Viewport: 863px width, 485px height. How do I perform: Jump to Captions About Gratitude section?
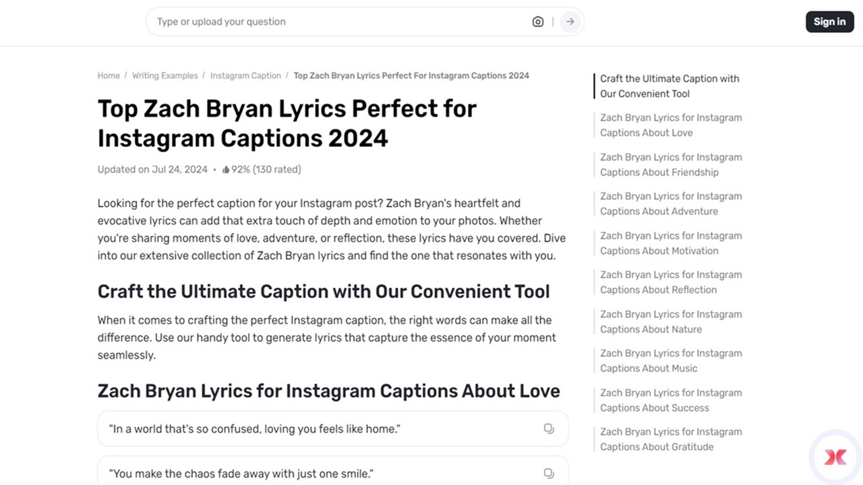(671, 439)
